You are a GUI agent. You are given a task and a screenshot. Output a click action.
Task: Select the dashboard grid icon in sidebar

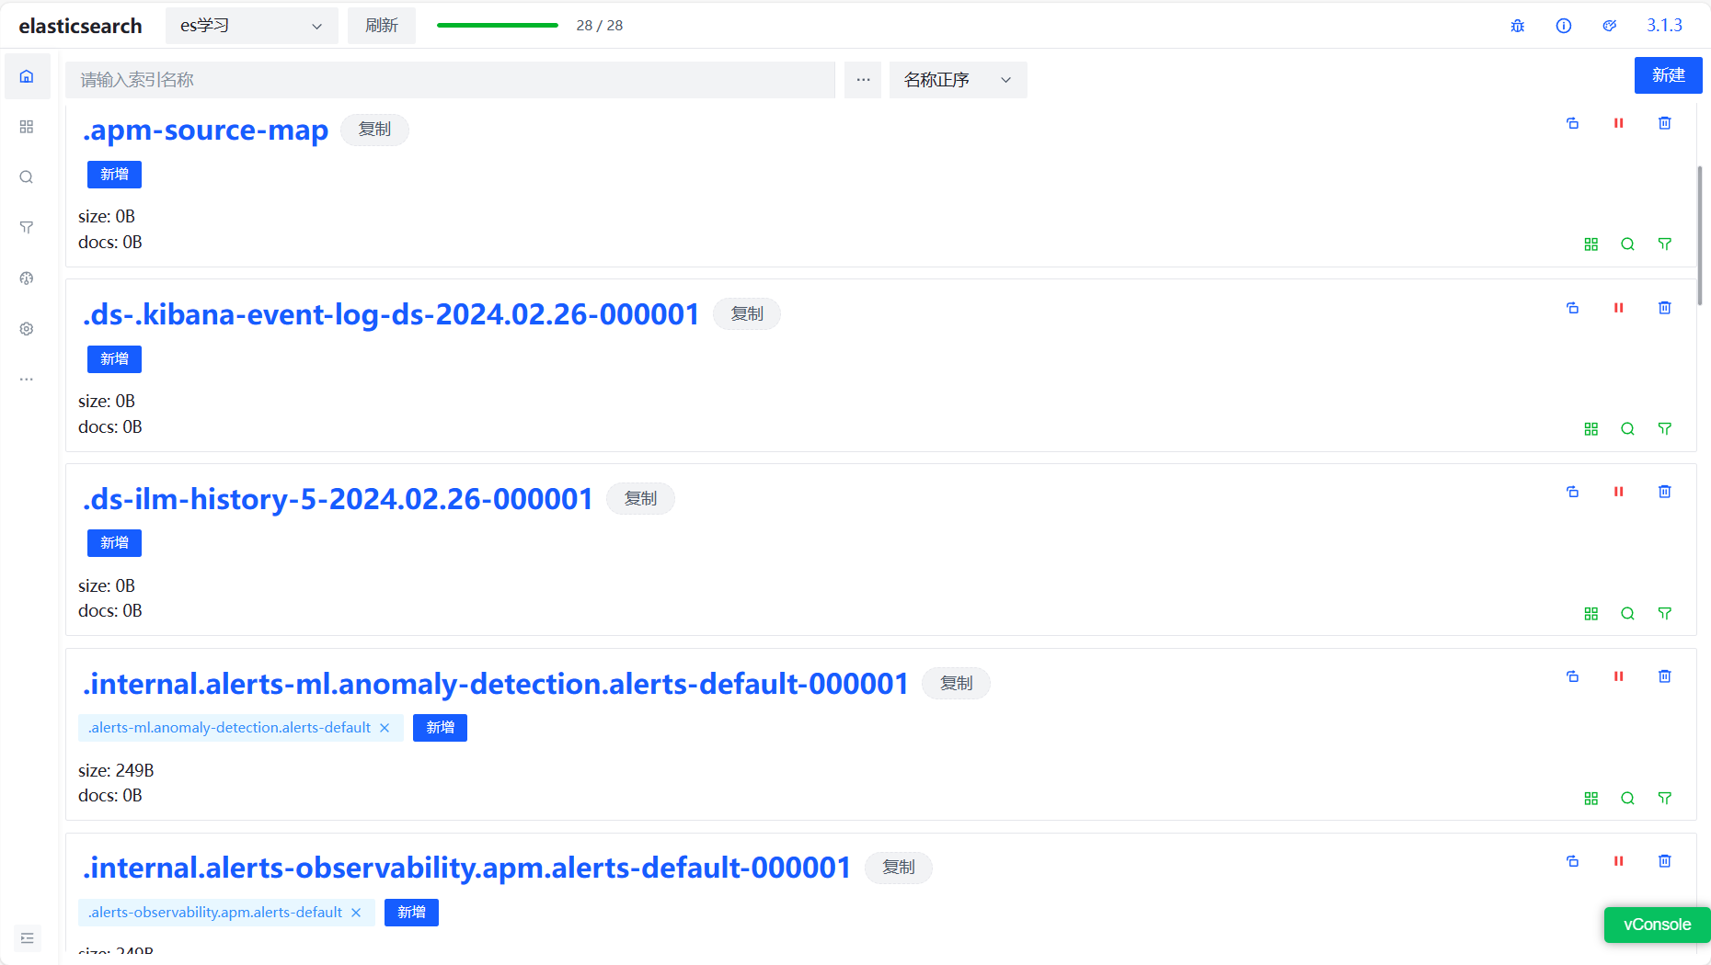[27, 127]
